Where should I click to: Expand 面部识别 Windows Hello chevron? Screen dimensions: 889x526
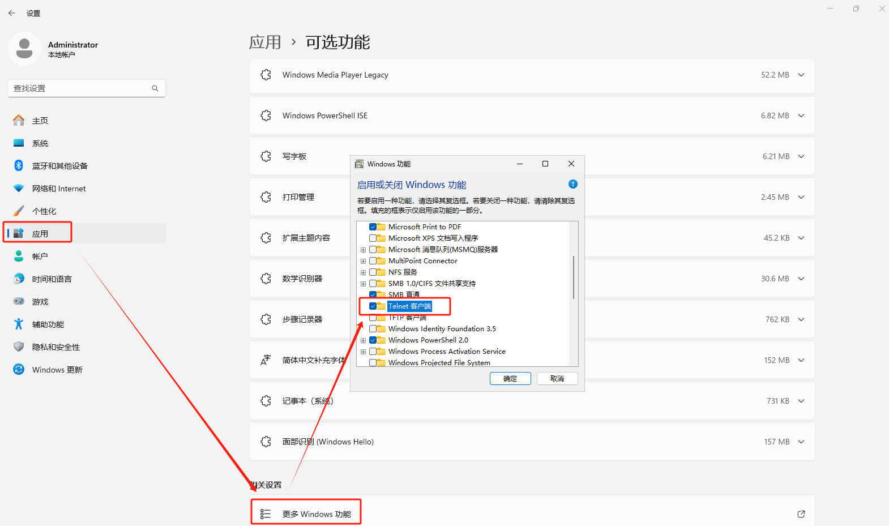tap(801, 442)
